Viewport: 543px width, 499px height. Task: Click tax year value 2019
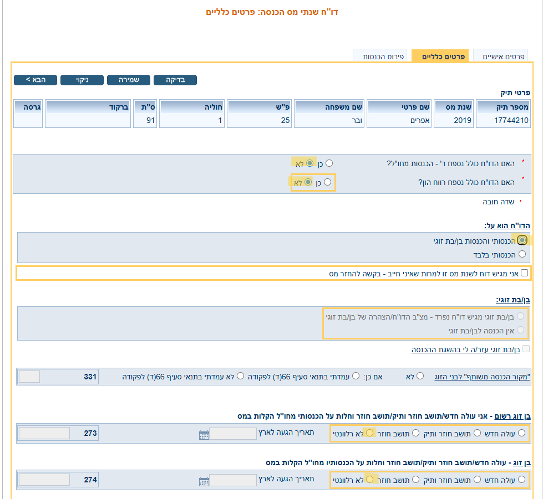(463, 120)
